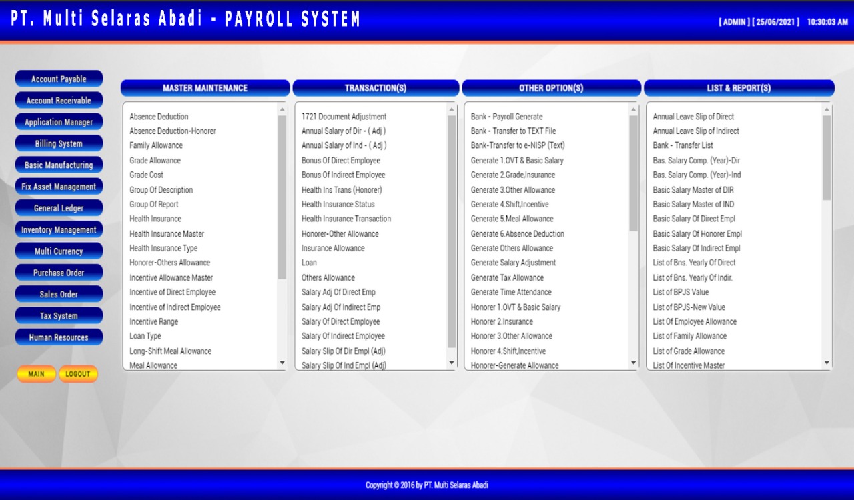Select 'List of Family Allowance' report
This screenshot has height=500, width=854.
[689, 336]
